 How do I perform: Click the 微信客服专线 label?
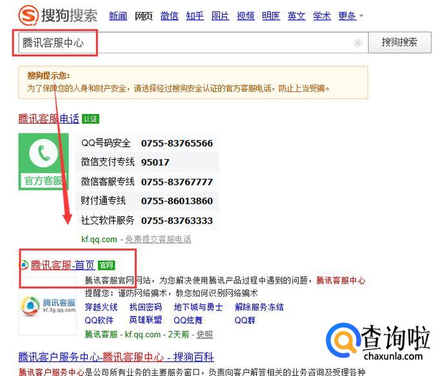click(108, 182)
